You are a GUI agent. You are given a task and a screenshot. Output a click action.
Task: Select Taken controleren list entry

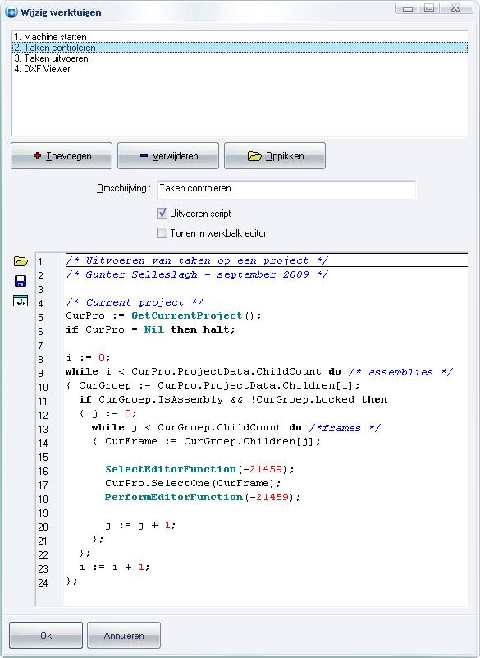pos(240,48)
